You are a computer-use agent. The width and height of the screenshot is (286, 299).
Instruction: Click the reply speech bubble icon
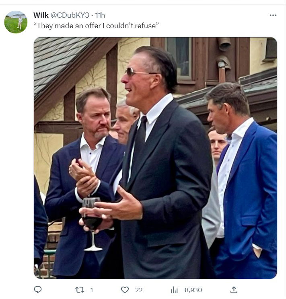pos(38,290)
